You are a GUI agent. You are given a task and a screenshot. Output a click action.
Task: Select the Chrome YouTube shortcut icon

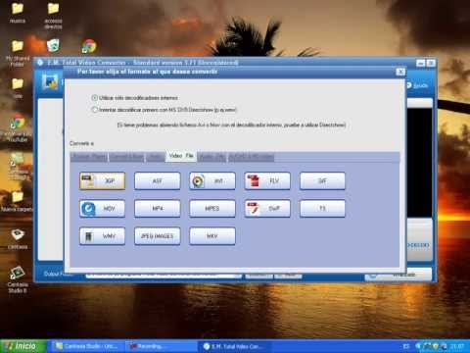click(x=17, y=127)
